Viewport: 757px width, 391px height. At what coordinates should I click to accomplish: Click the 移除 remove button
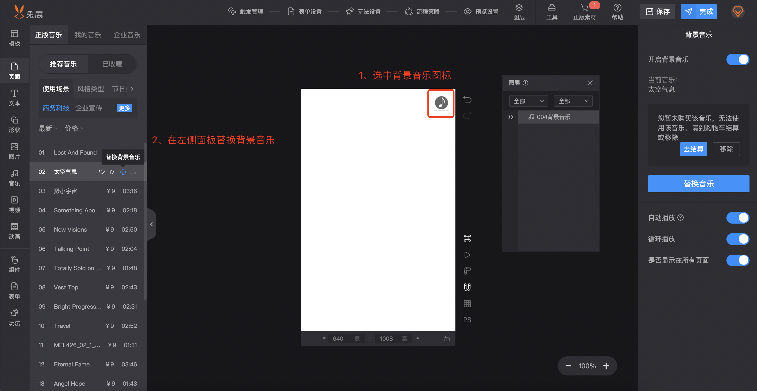click(726, 149)
